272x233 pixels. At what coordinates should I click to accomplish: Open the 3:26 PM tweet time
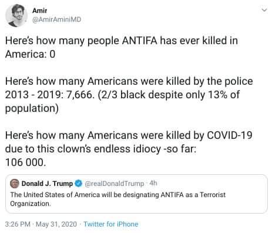[18, 224]
